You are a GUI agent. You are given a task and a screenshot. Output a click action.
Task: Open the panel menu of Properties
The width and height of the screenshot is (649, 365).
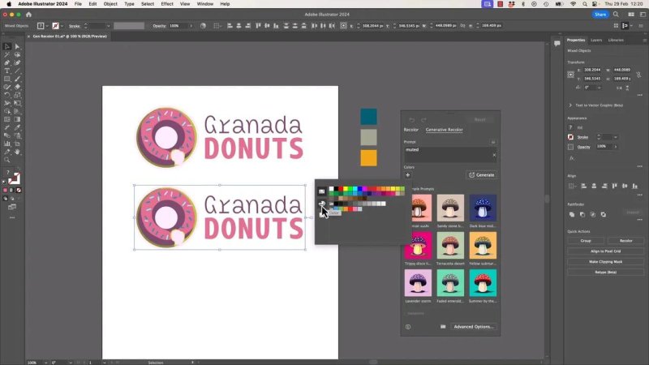[644, 40]
